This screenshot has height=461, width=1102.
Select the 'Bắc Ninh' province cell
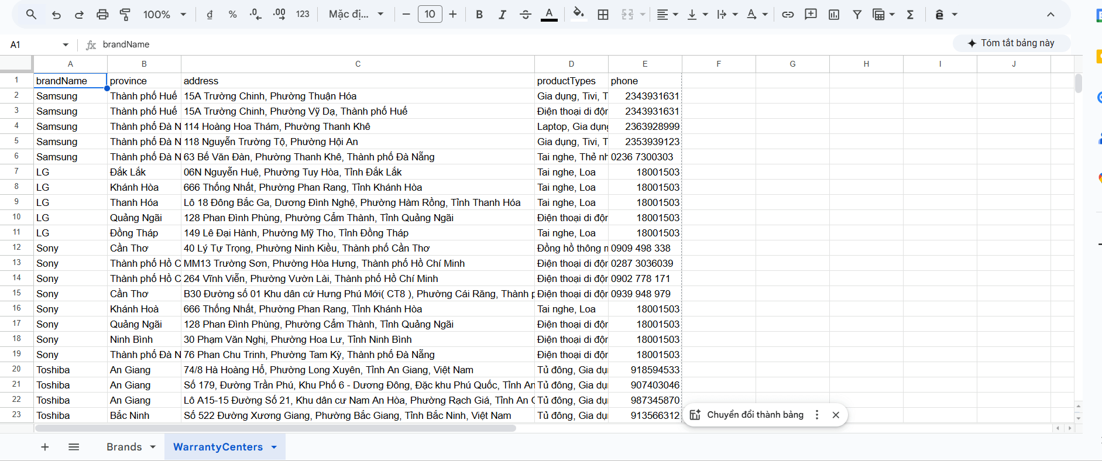point(144,415)
